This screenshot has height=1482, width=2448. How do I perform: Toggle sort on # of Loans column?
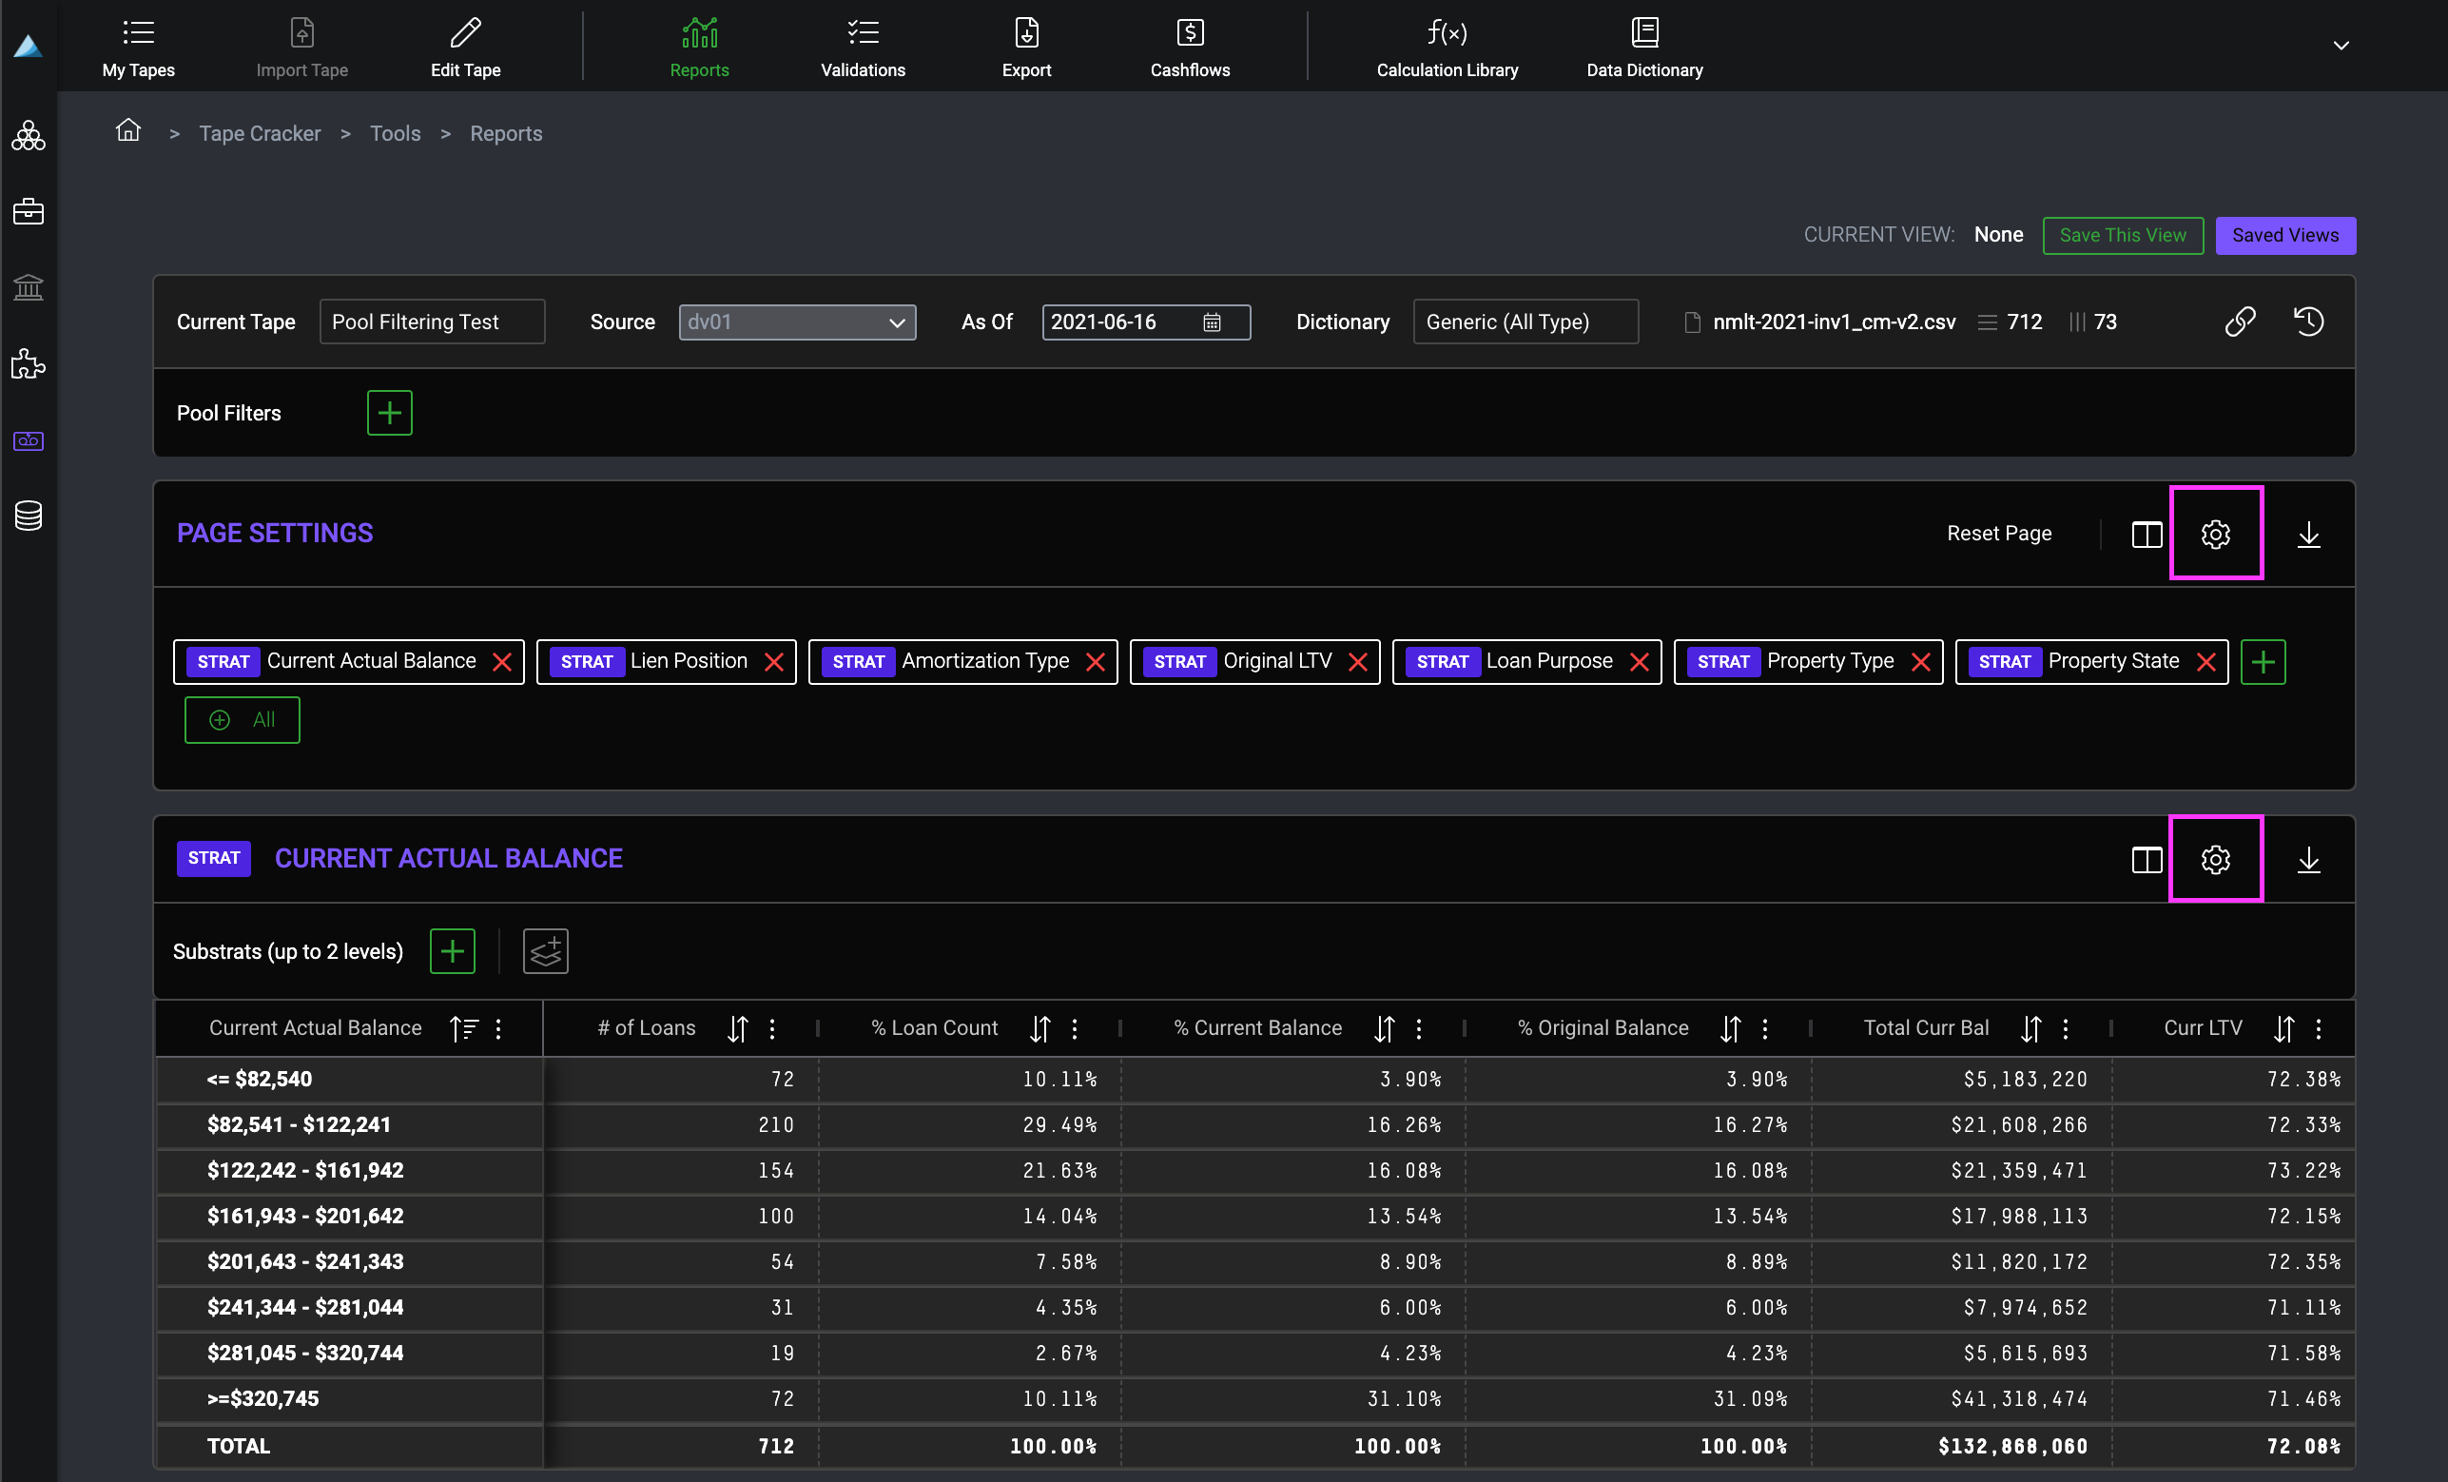(x=736, y=1027)
